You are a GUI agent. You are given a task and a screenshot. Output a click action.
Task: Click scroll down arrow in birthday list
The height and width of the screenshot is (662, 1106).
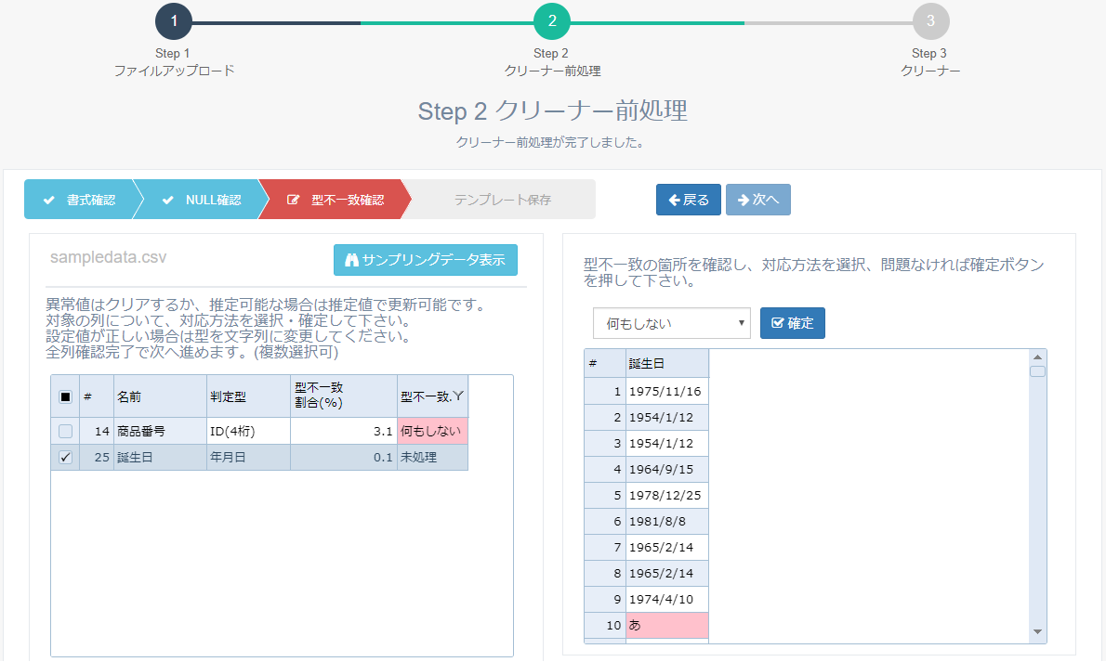click(1037, 631)
